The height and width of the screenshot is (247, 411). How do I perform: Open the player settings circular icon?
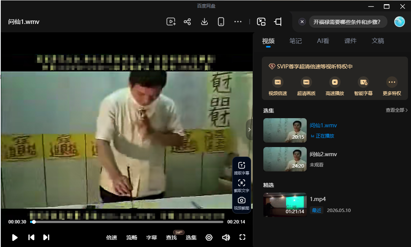pyautogui.click(x=209, y=237)
